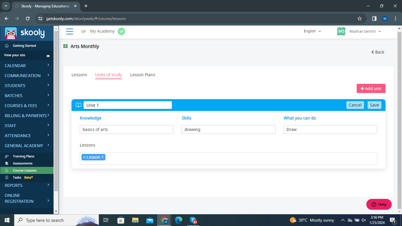Open the English language dropdown
The image size is (402, 226).
[x=312, y=31]
